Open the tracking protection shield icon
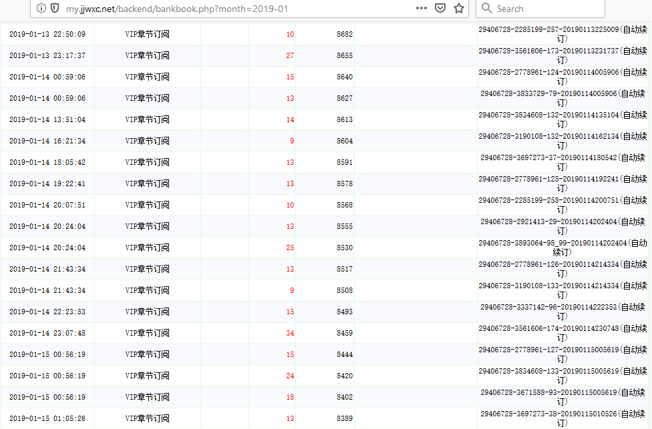The width and height of the screenshot is (652, 429). 55,8
